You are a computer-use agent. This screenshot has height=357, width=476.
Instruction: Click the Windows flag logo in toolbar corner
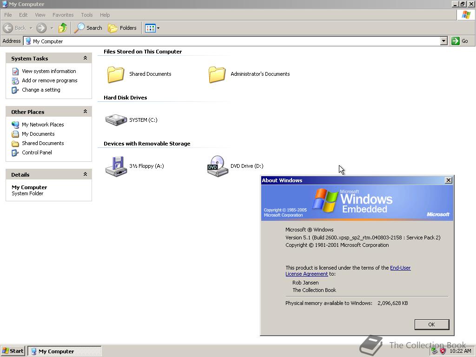click(466, 15)
